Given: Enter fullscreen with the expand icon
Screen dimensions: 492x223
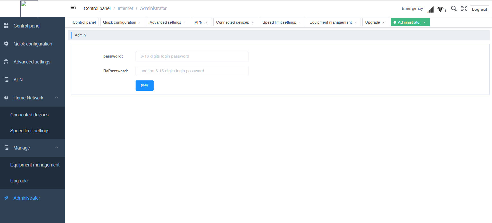Looking at the screenshot, I should click(464, 8).
